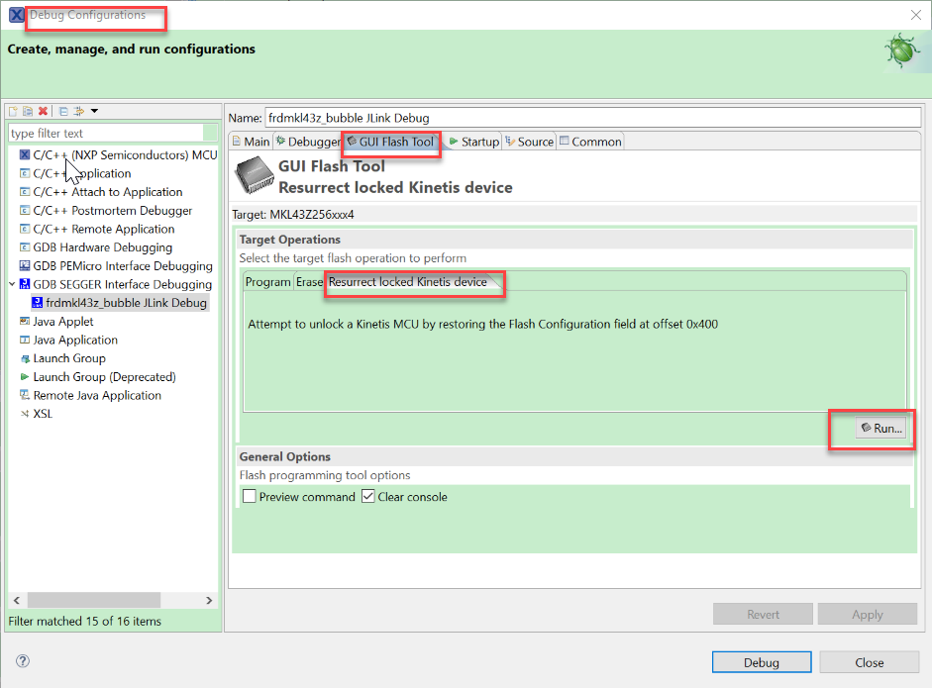932x688 pixels.
Task: Open the Erase operation tab
Action: pyautogui.click(x=309, y=281)
